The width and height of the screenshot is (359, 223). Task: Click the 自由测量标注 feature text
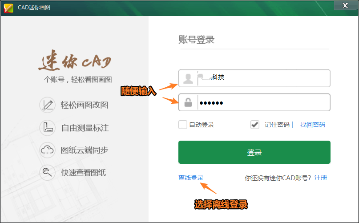[x=85, y=128]
